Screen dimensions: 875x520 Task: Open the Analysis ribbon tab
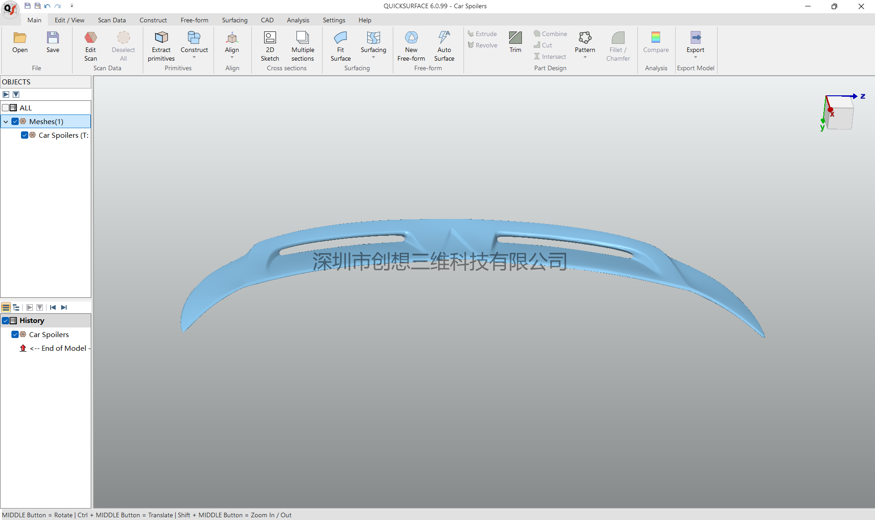[298, 20]
